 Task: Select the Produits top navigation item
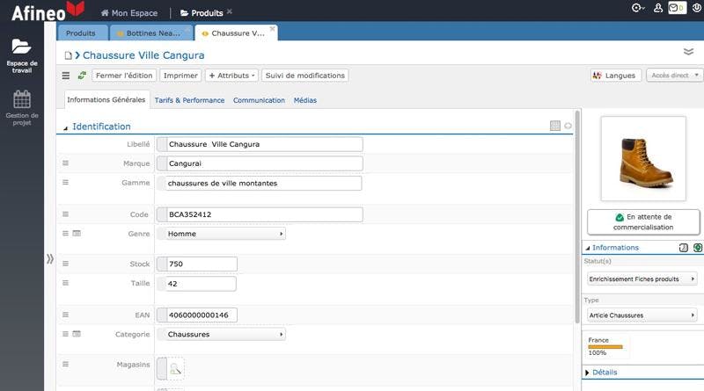(x=202, y=13)
